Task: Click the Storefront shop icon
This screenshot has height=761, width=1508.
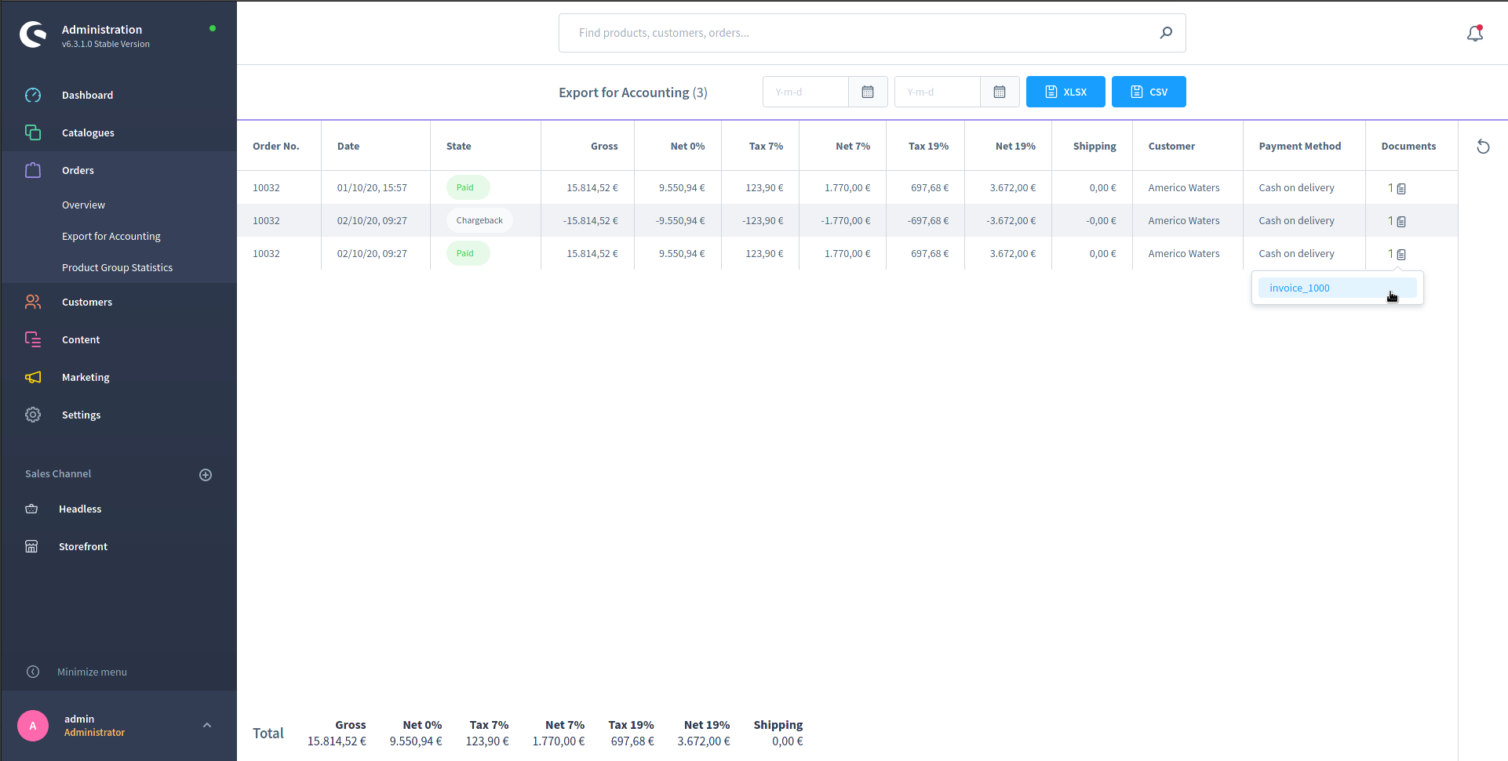Action: (x=31, y=546)
